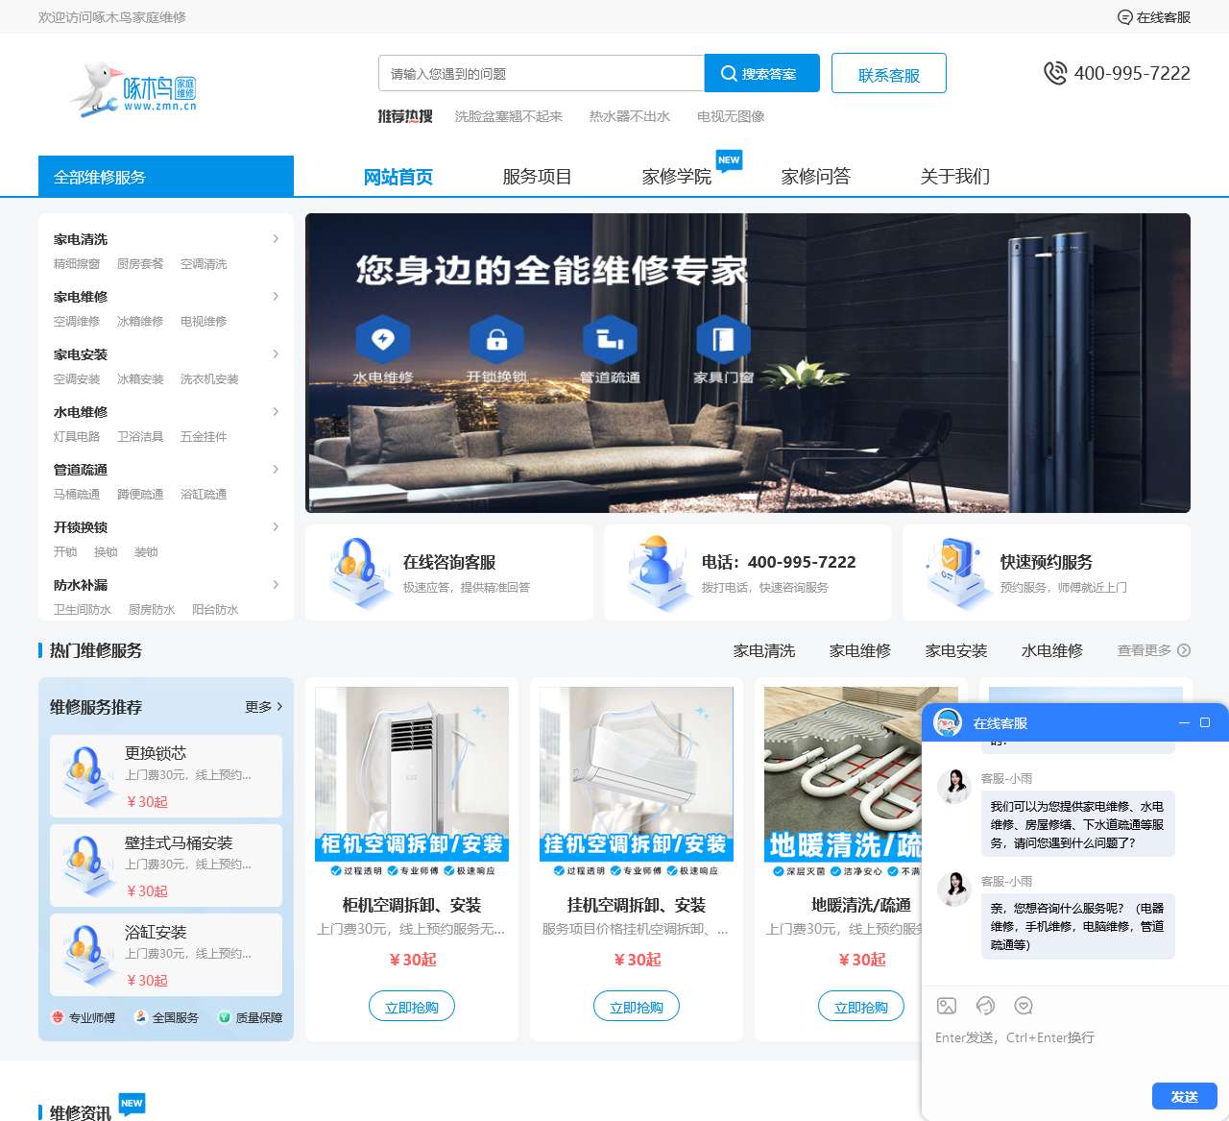This screenshot has width=1229, height=1121.
Task: Maximize the 在线客服 chat window
Action: [1205, 722]
